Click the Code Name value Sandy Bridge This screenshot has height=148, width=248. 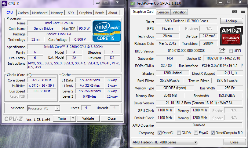coord(44,28)
